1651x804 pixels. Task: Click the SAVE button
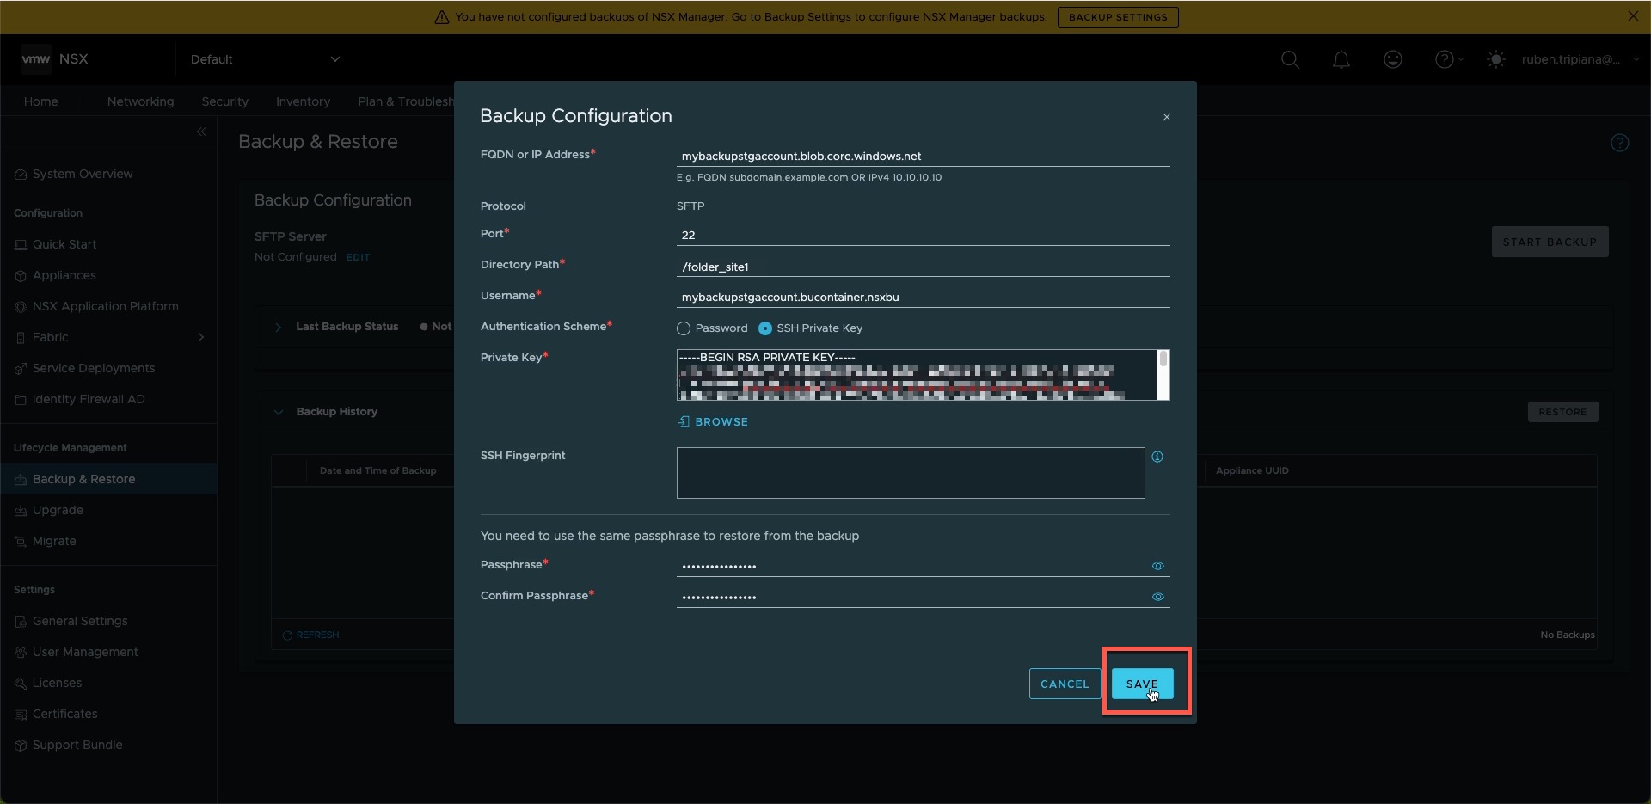coord(1142,684)
